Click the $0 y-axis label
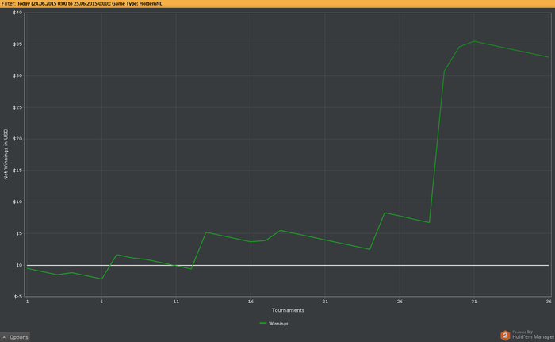The image size is (555, 342). point(19,265)
